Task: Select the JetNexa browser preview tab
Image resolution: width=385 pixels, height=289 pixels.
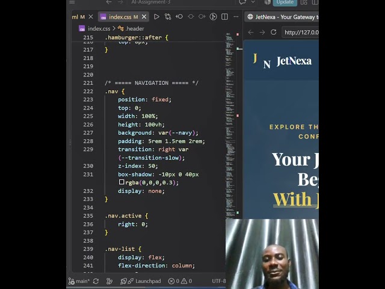Action: (282, 17)
